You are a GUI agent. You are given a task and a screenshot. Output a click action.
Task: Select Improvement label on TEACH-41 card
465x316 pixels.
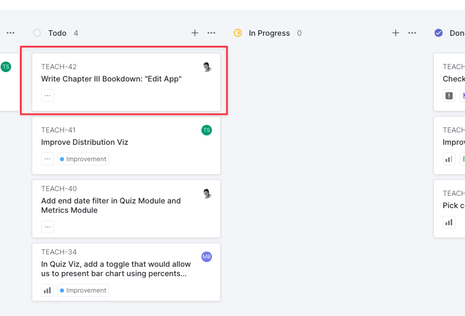(x=83, y=159)
